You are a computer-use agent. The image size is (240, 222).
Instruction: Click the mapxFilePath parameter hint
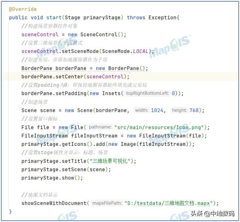click(107, 203)
